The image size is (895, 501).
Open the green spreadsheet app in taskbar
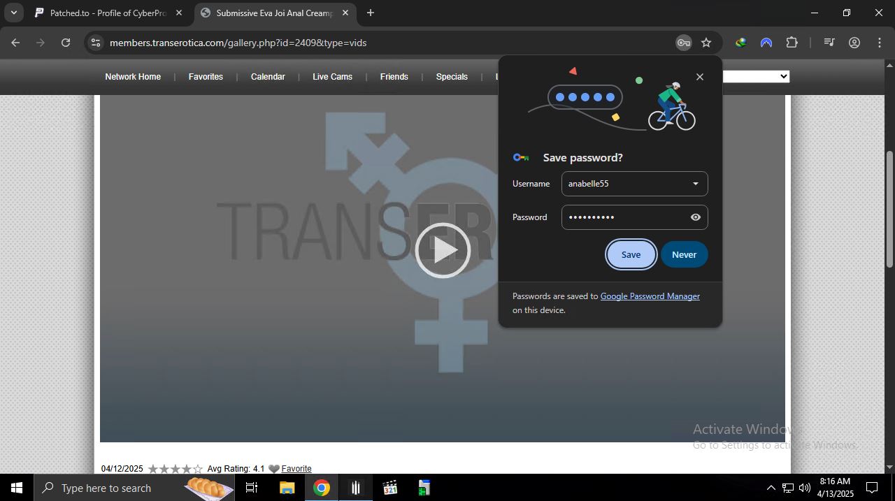424,488
